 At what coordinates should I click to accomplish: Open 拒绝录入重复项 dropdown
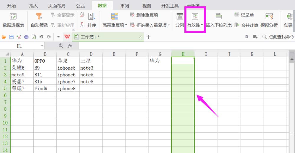(150, 25)
